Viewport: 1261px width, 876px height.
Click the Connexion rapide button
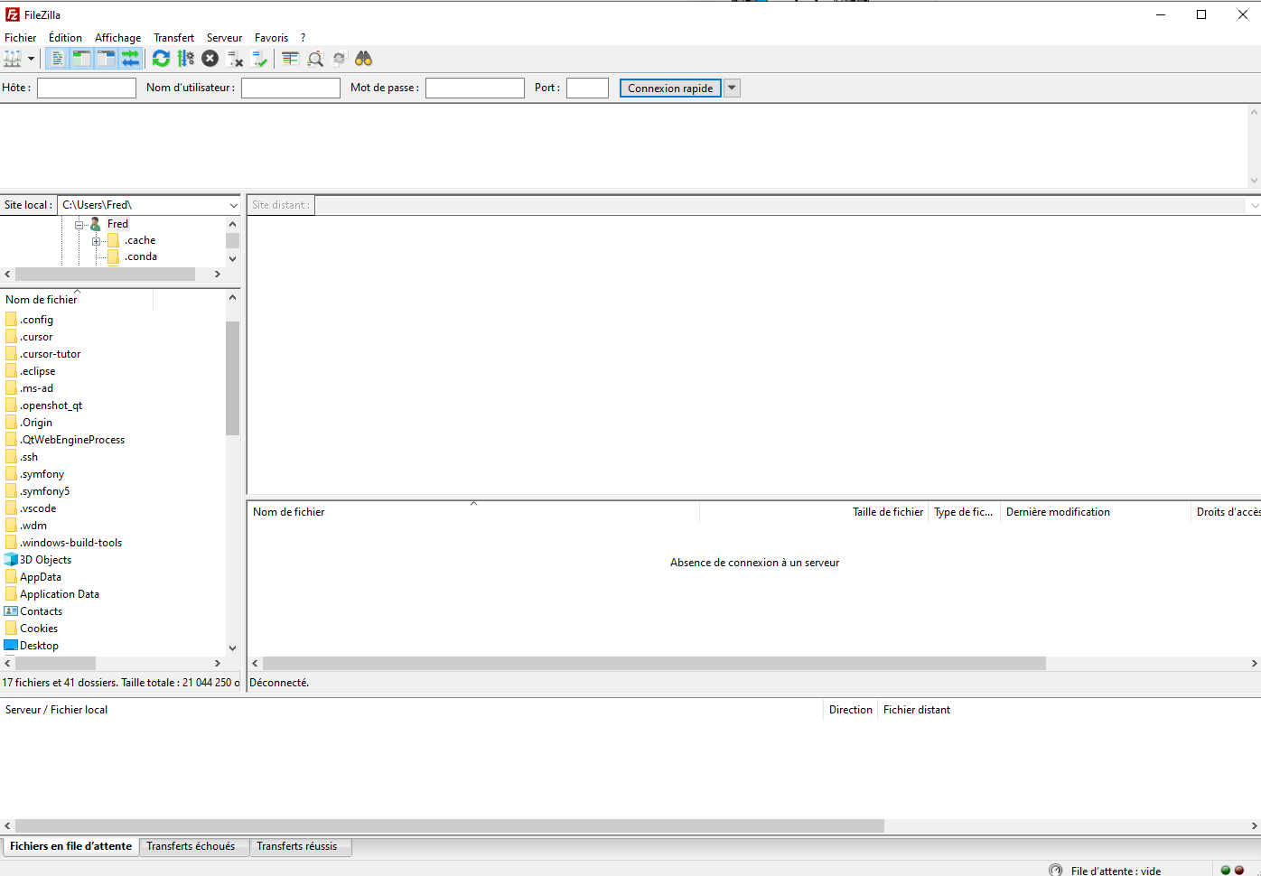pos(670,88)
